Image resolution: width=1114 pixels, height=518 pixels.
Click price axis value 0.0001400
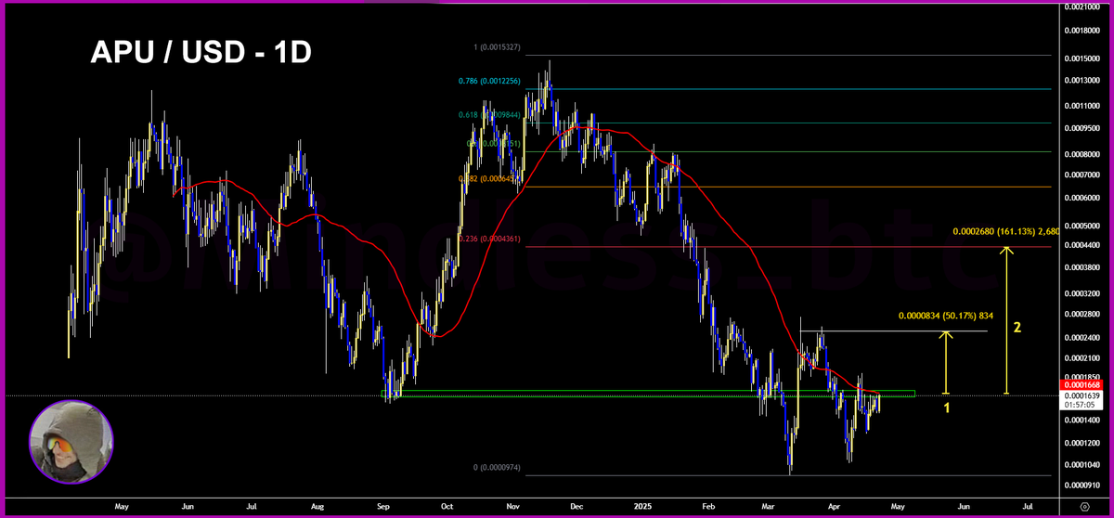[1082, 421]
